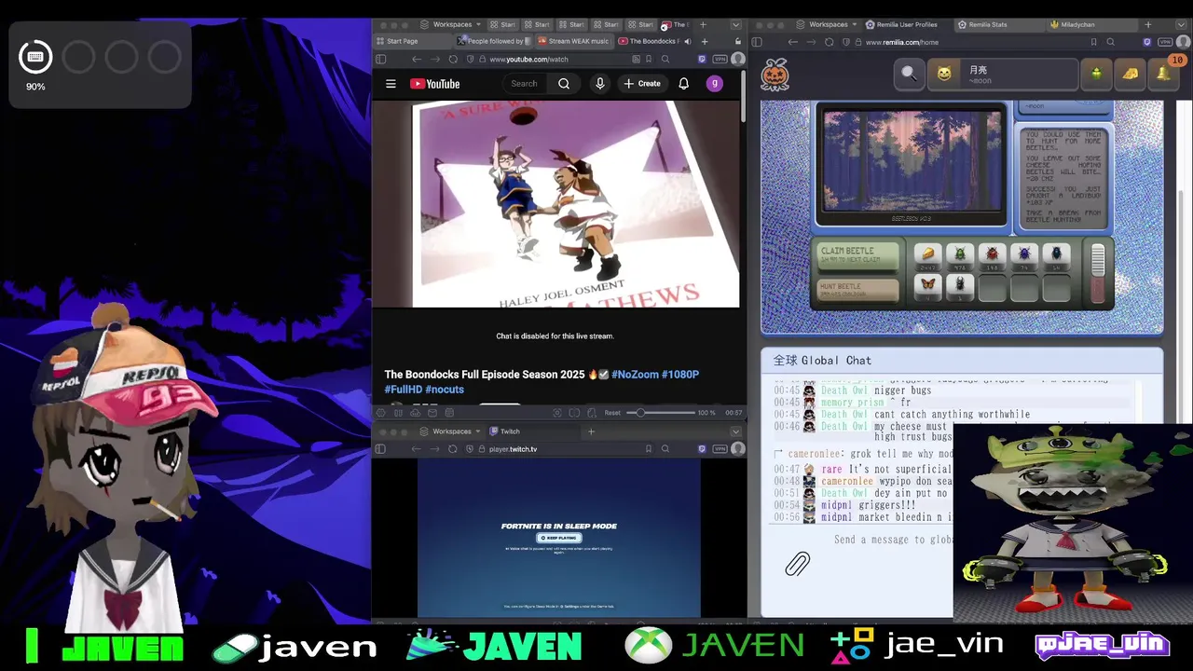
Task: Switch to the Start Page tab
Action: coord(412,41)
